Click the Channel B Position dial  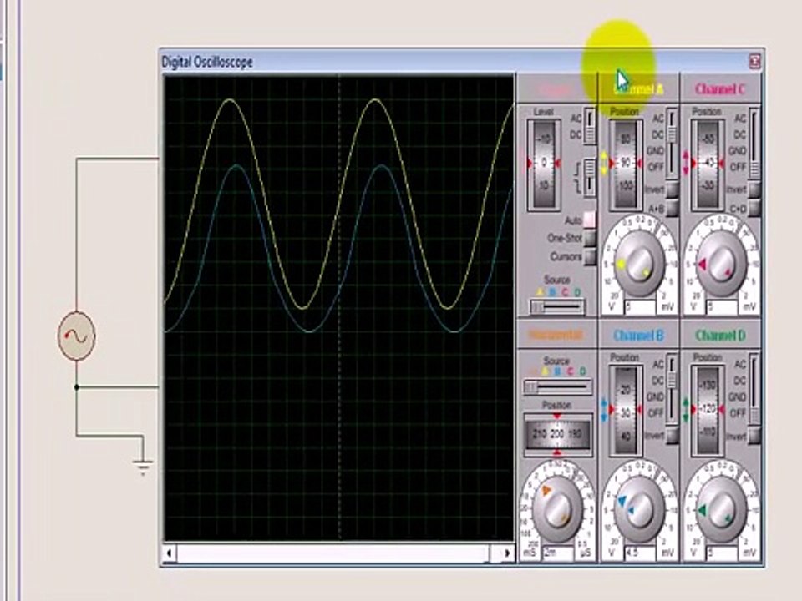tap(625, 411)
